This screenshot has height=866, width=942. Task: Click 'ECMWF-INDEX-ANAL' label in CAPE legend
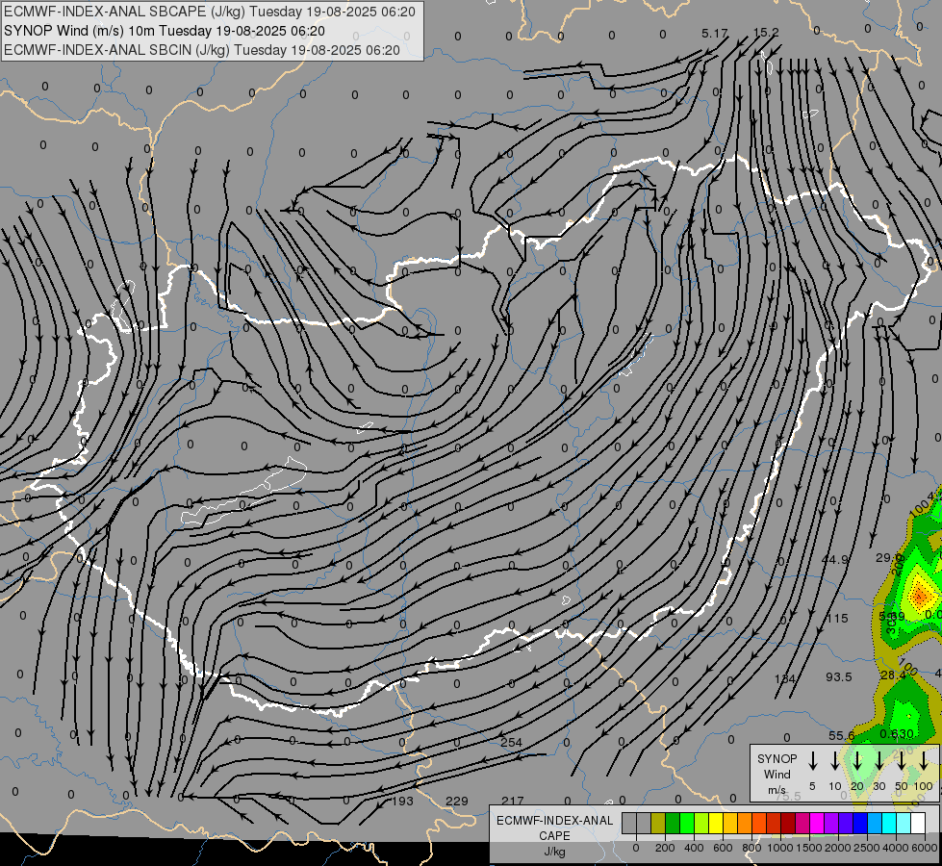coord(554,821)
